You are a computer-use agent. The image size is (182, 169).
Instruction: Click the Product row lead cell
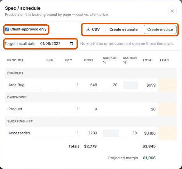[167, 109]
